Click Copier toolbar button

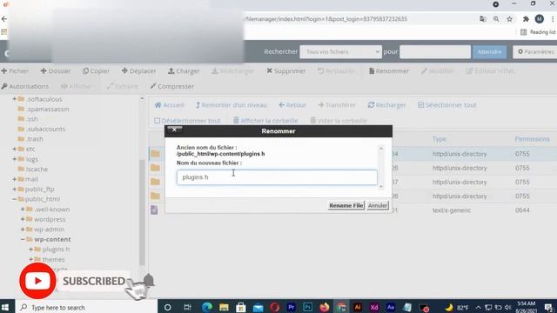[96, 71]
